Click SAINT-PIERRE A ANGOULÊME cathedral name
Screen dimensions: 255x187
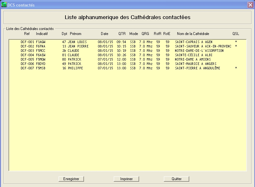[x=197, y=68]
